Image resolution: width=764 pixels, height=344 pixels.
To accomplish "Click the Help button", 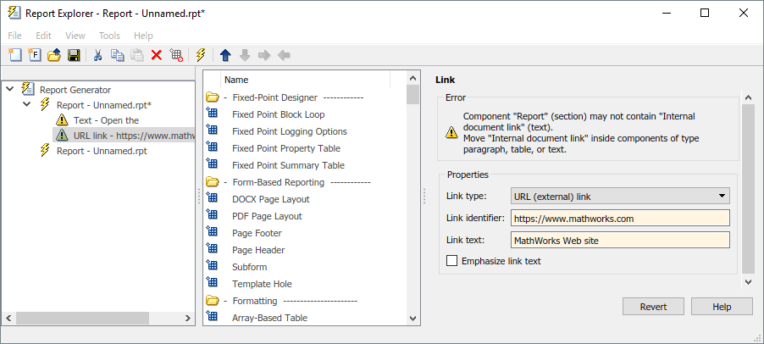I will point(722,307).
